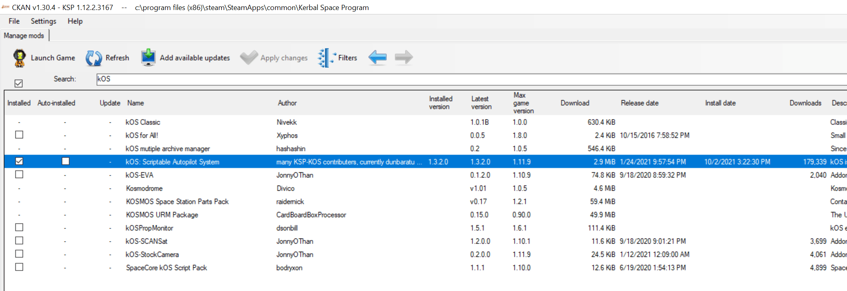Sort by the Install date column header

(x=720, y=103)
